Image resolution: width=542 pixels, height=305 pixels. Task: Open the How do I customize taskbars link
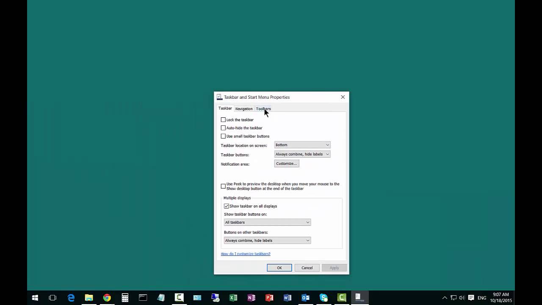click(246, 254)
